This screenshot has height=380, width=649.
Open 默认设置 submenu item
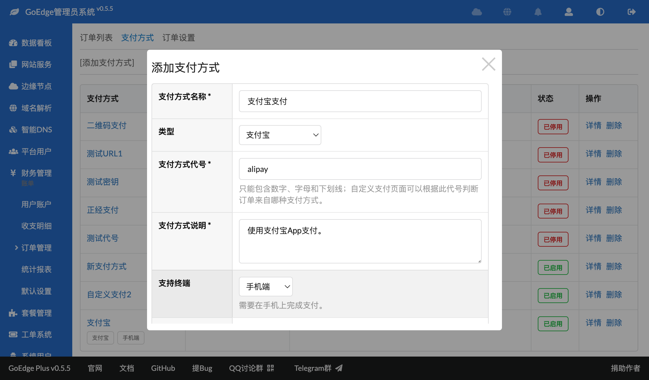[36, 291]
